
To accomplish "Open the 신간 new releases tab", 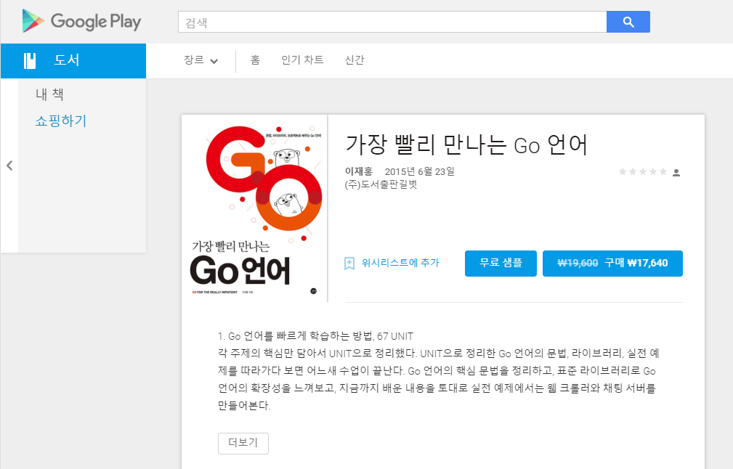I will click(355, 60).
